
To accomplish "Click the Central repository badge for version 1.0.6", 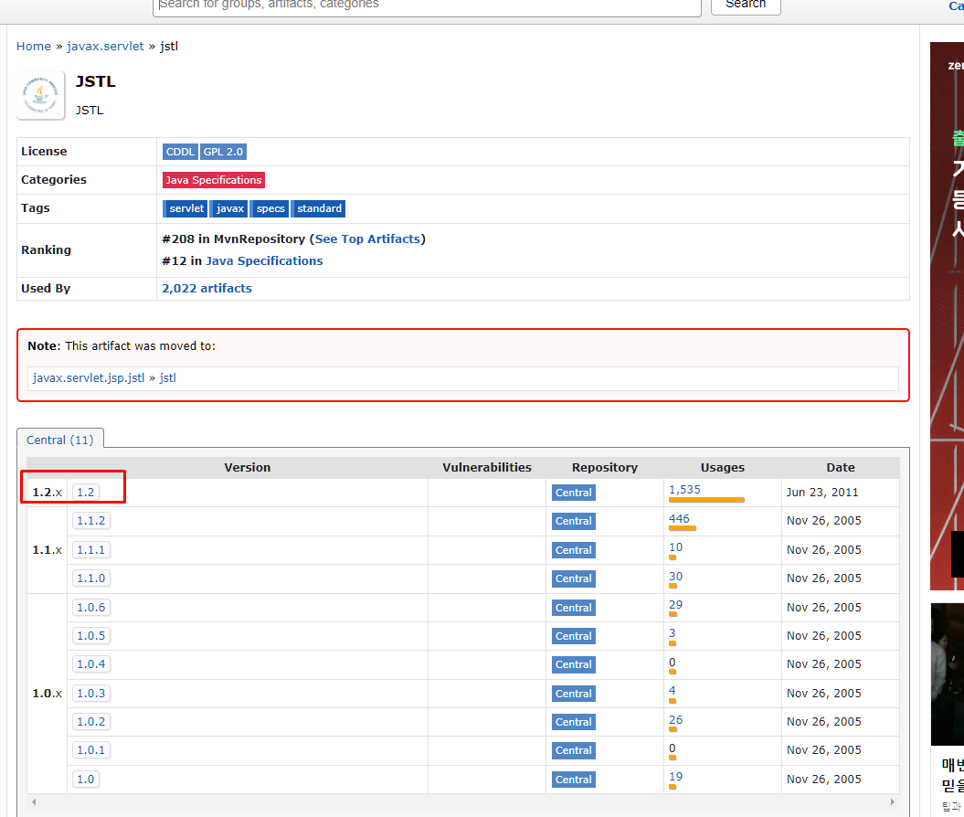I will pyautogui.click(x=574, y=608).
